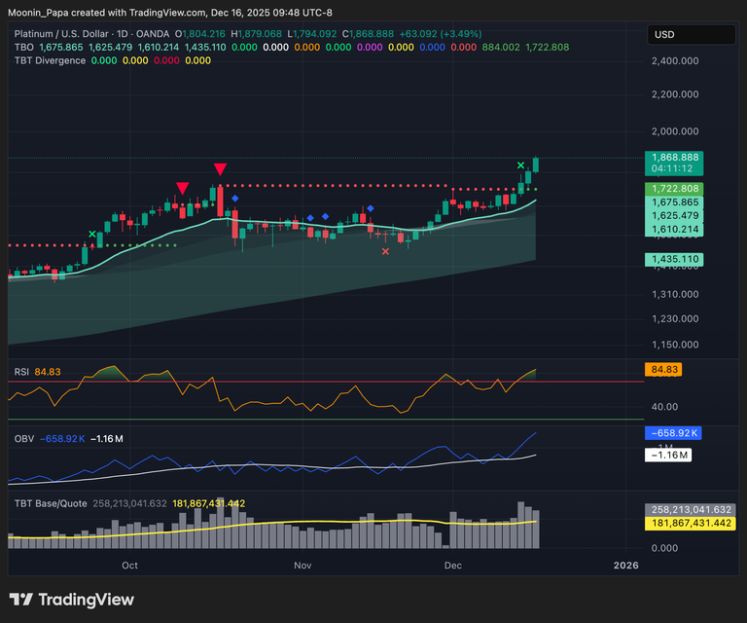Image resolution: width=747 pixels, height=623 pixels.
Task: Click the first red down-triangle marker in October
Action: tap(182, 188)
